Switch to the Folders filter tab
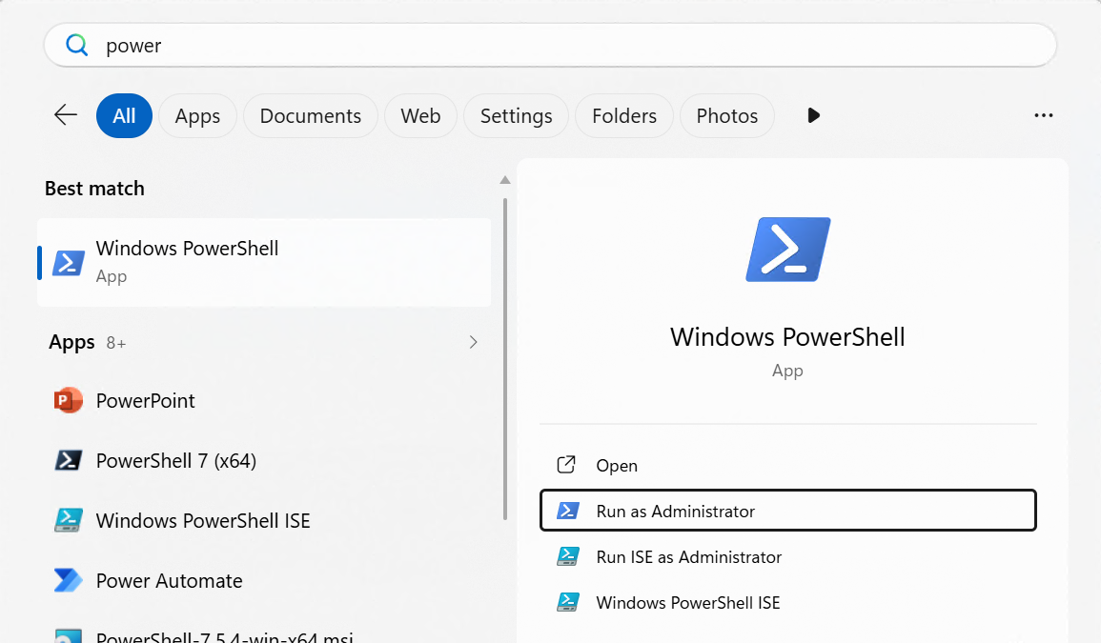Image resolution: width=1101 pixels, height=643 pixels. coord(624,116)
